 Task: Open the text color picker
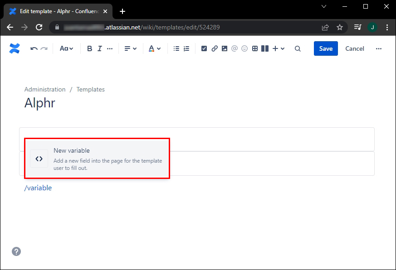click(x=155, y=48)
